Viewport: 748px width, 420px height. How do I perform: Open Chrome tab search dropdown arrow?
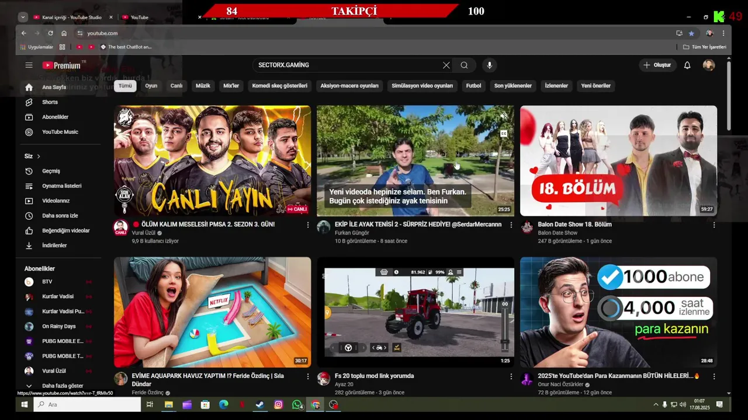(23, 17)
